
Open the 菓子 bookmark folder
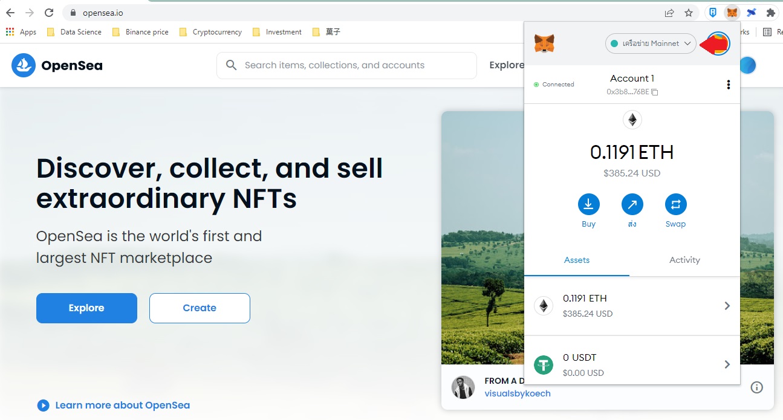[327, 32]
